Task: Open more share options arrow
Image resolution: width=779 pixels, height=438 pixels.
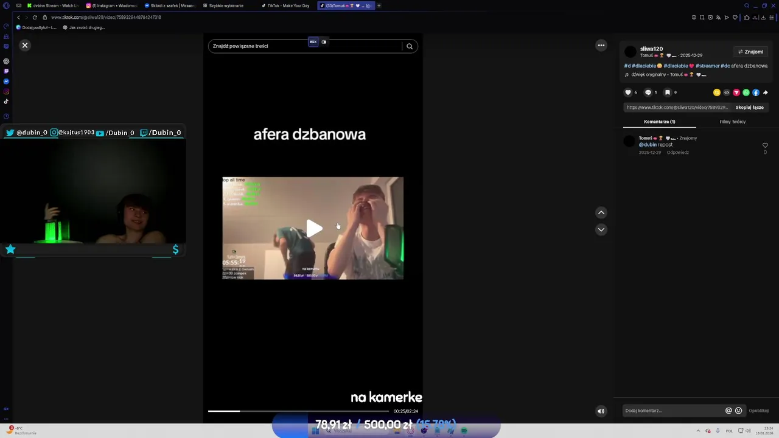Action: click(766, 92)
